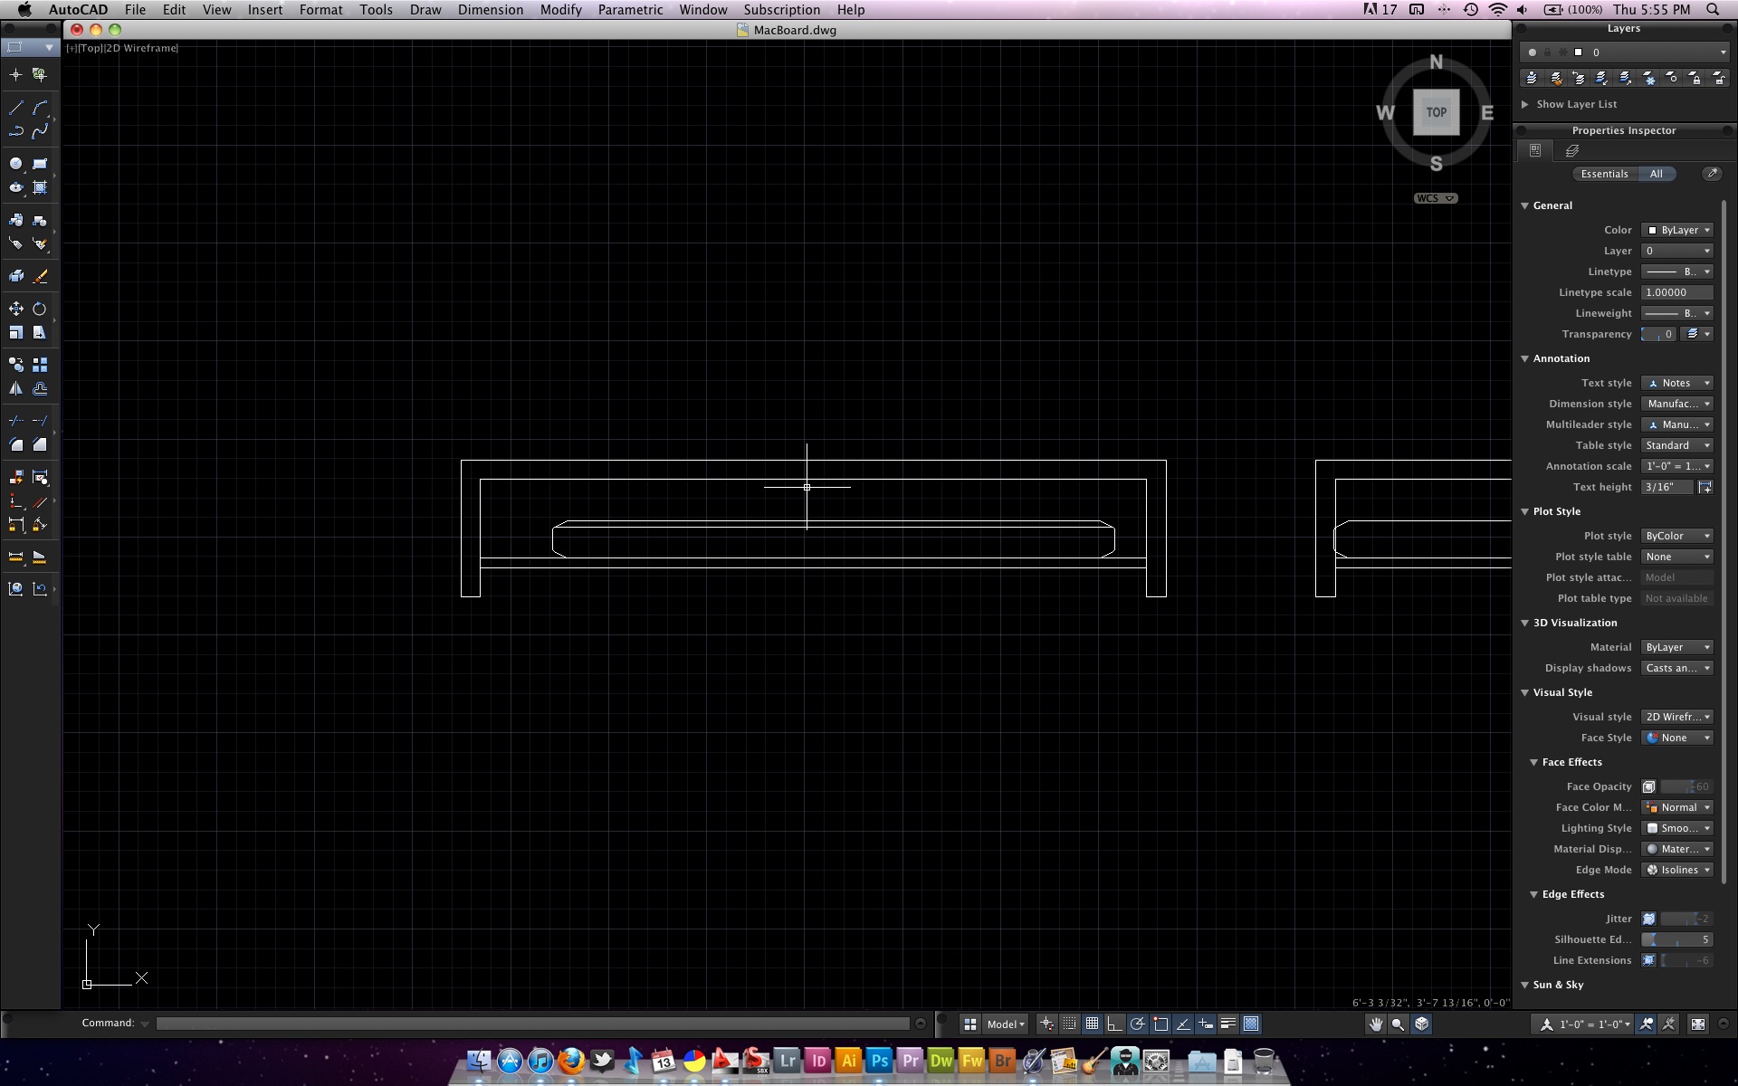Open the WCS coordinate system button
The height and width of the screenshot is (1086, 1738).
coord(1436,198)
